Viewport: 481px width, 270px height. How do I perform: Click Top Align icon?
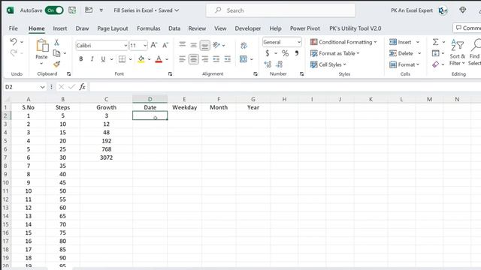pos(182,45)
